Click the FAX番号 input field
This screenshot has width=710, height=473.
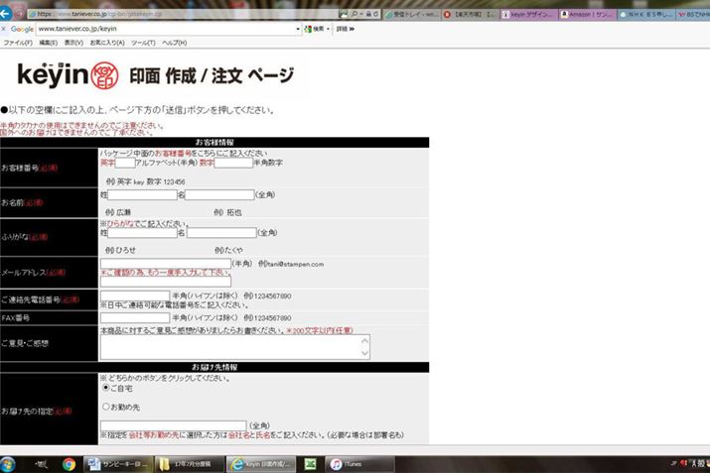click(134, 317)
